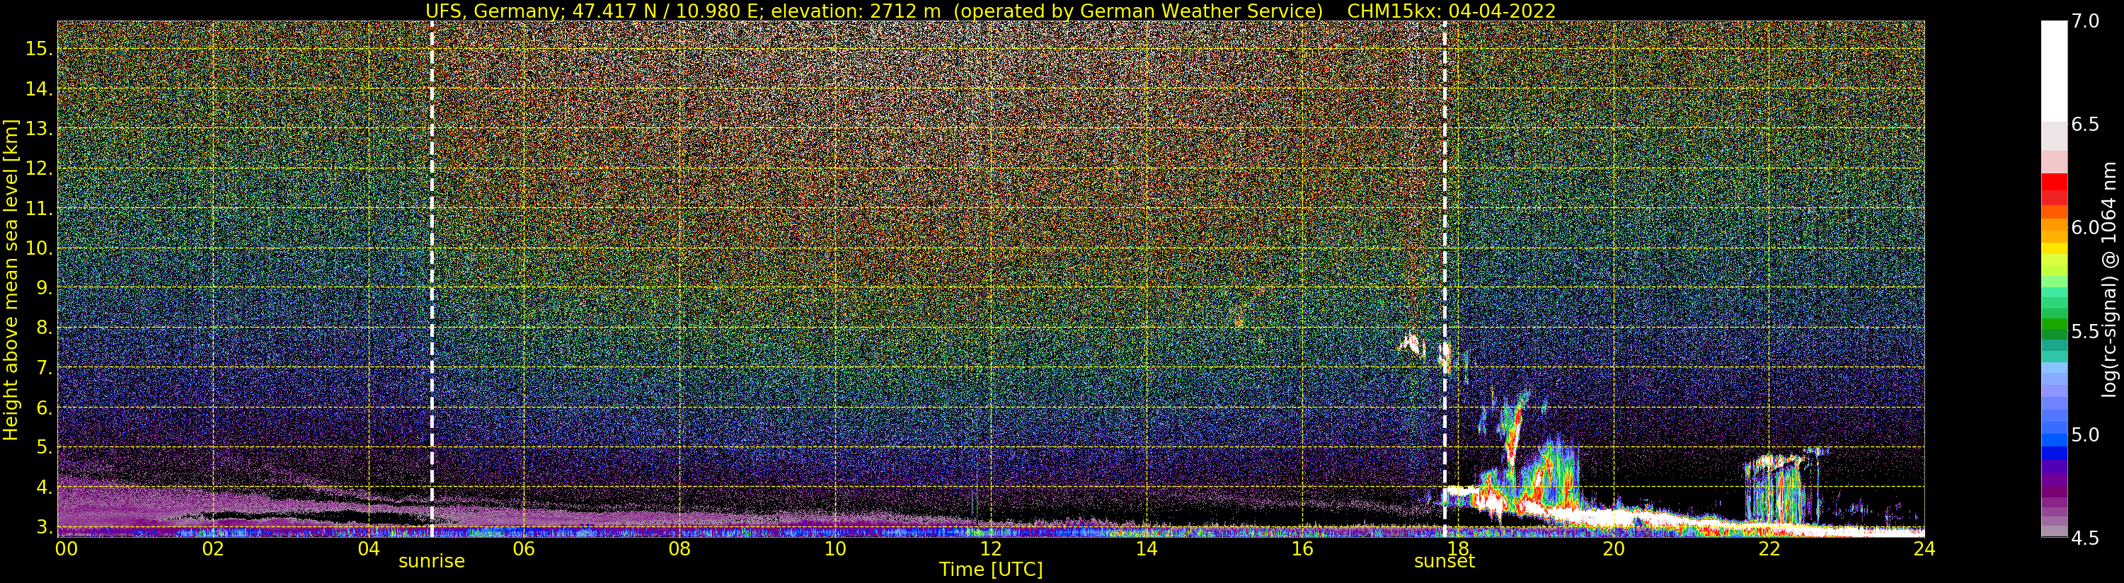Image resolution: width=2124 pixels, height=583 pixels.
Task: Click the "06" time tick label
Action: 524,549
